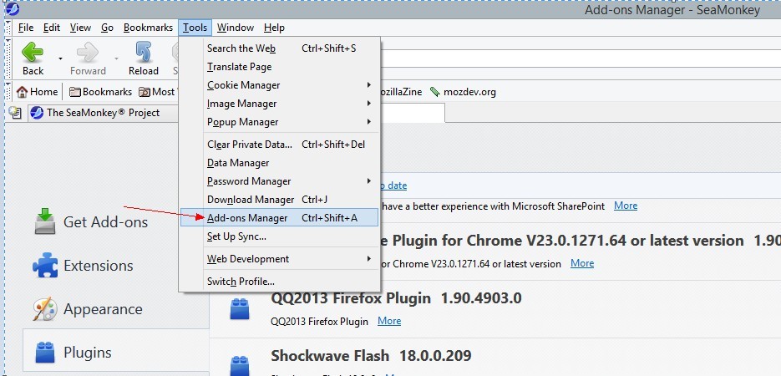The height and width of the screenshot is (376, 781).
Task: Switch to The SeaMonkey Project tab
Action: [x=94, y=113]
